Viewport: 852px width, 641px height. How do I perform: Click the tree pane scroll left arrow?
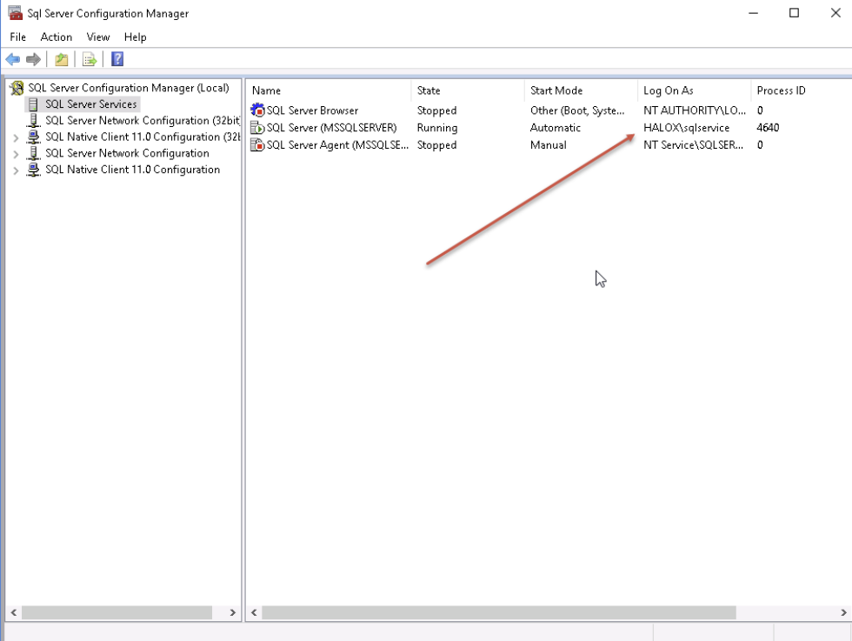pyautogui.click(x=14, y=612)
